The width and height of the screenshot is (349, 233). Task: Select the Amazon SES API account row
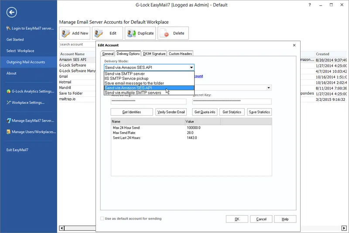point(77,60)
